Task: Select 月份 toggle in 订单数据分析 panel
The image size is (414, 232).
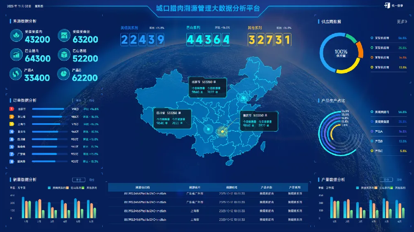Action: coord(92,101)
